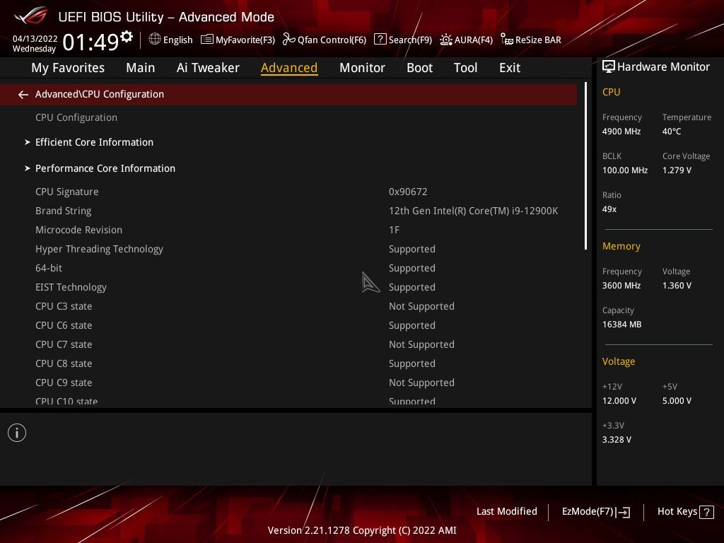Select the Advanced tab
This screenshot has width=724, height=543.
[289, 68]
